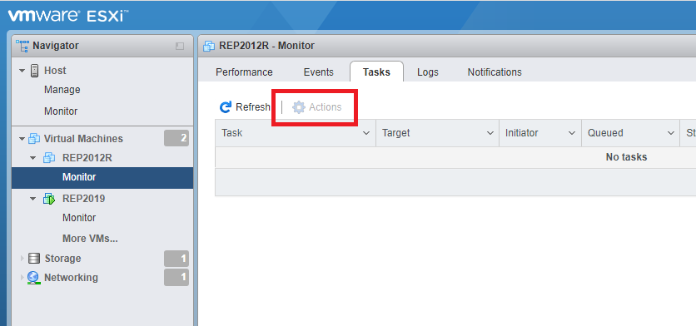
Task: Click the VM icon in REP2012R - Monitor title
Action: (x=209, y=46)
